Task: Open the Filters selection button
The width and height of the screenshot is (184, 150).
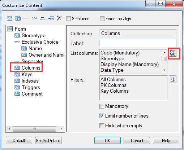Action: tap(173, 79)
